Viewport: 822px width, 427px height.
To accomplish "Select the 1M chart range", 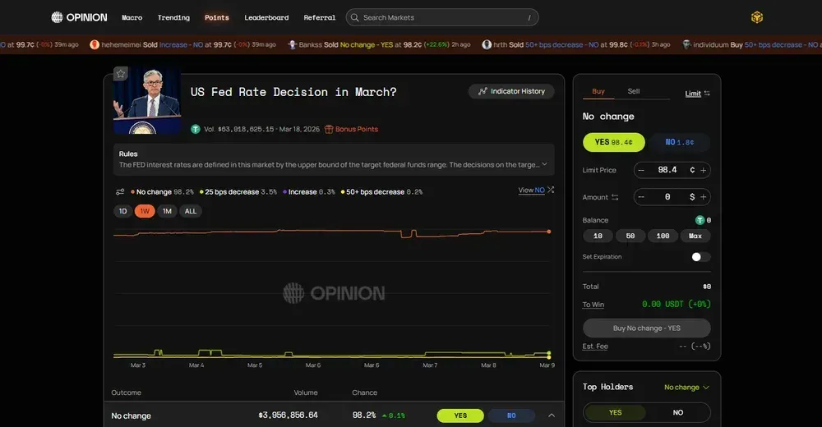I will [x=167, y=211].
